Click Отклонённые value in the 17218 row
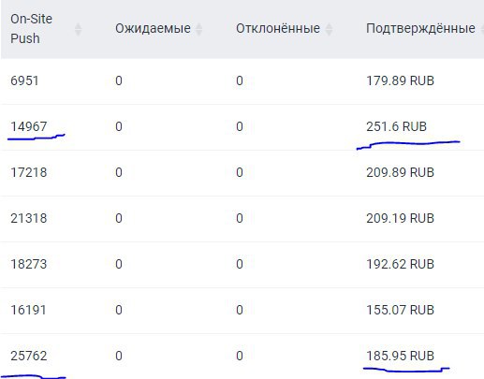Screen dimensions: 484x379 pyautogui.click(x=240, y=172)
